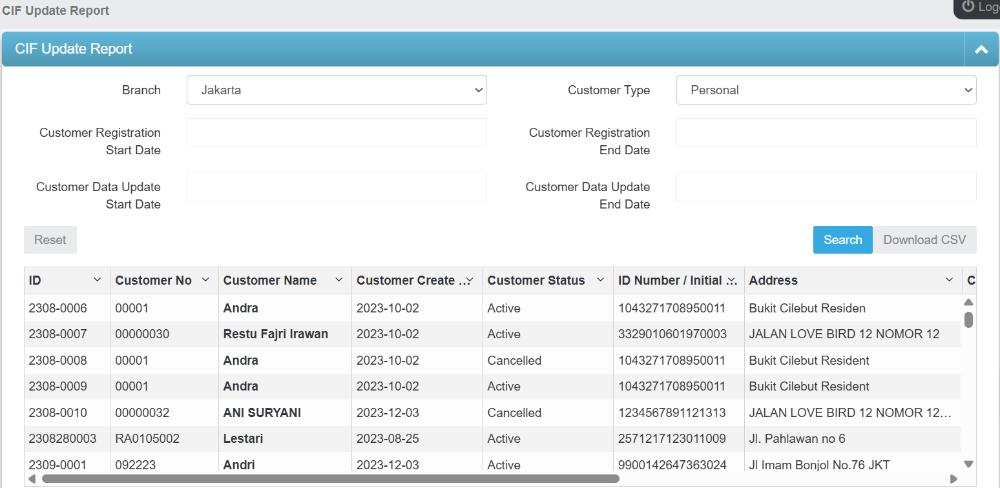Viewport: 1000px width, 488px height.
Task: Click the table scroll-right arrow
Action: click(953, 479)
